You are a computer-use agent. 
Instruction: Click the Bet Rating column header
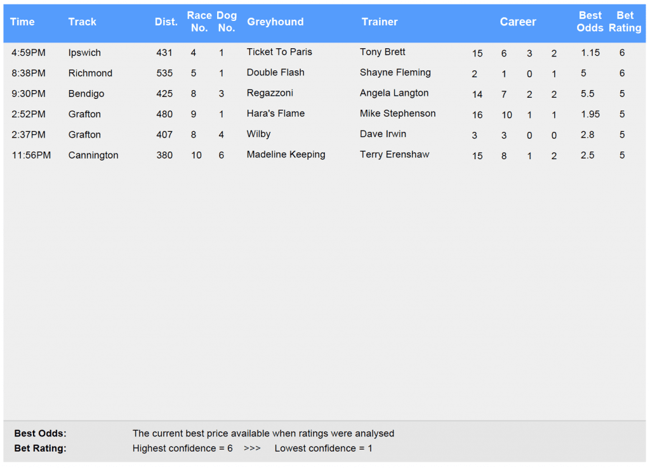pyautogui.click(x=625, y=22)
